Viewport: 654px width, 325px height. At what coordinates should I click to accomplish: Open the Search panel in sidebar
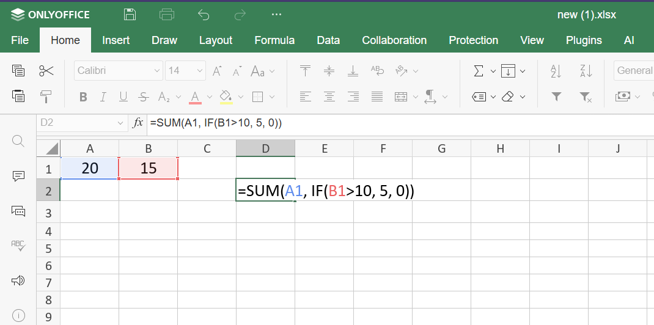pyautogui.click(x=18, y=141)
